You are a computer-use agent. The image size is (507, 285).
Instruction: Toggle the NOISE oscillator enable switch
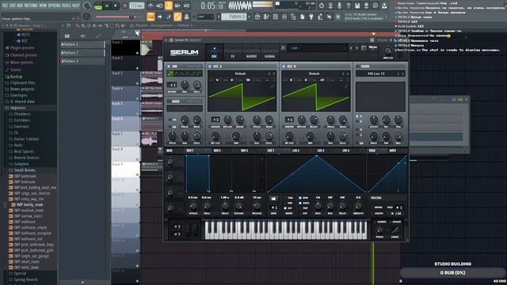pos(169,101)
